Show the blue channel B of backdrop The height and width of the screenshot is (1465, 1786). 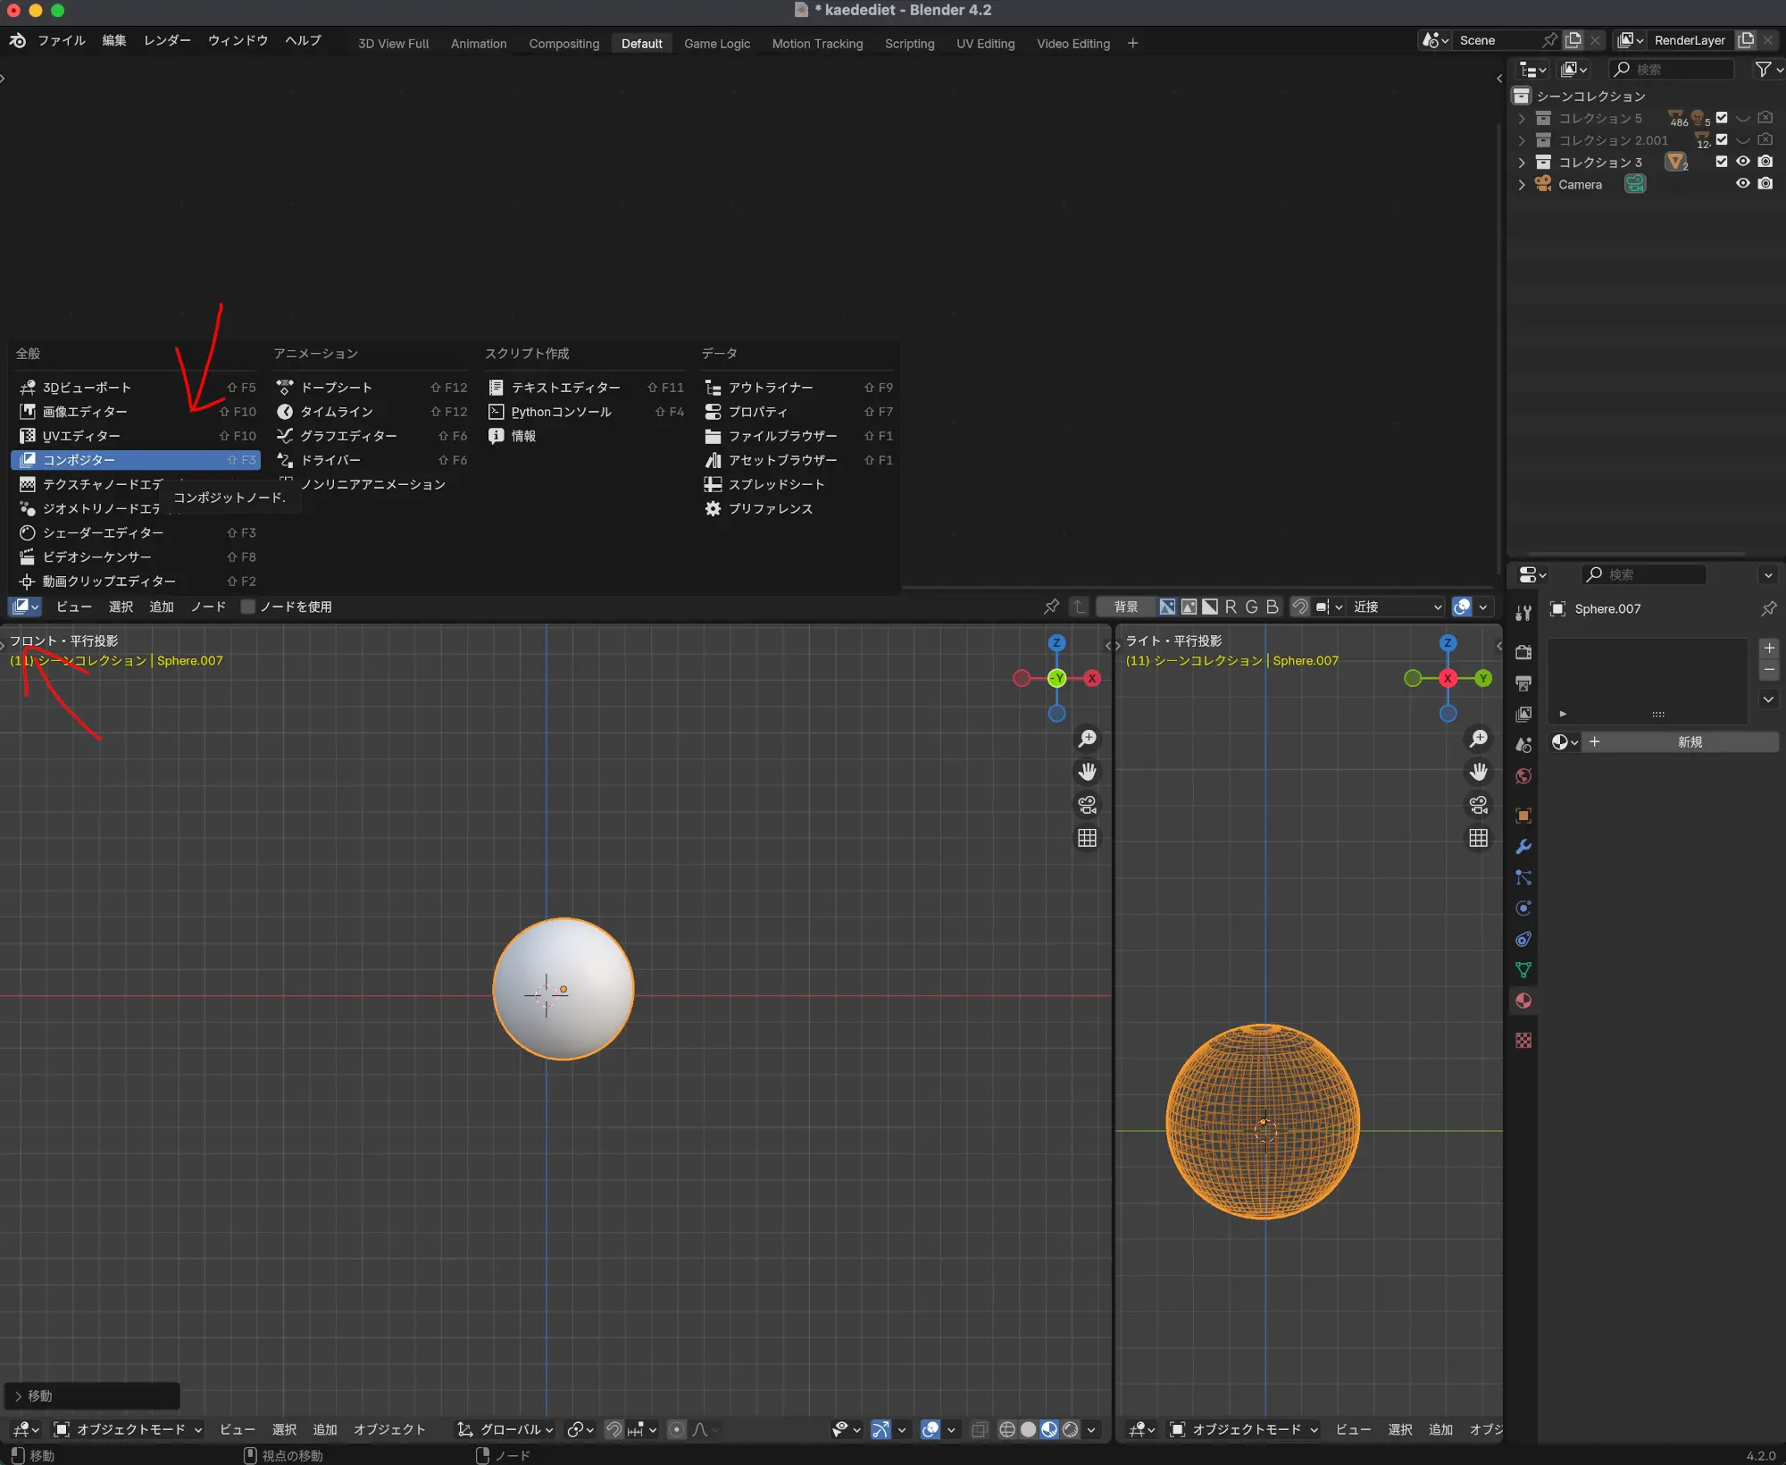[1272, 607]
